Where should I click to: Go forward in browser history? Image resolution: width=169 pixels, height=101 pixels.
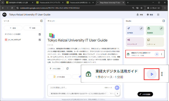coord(8,8)
